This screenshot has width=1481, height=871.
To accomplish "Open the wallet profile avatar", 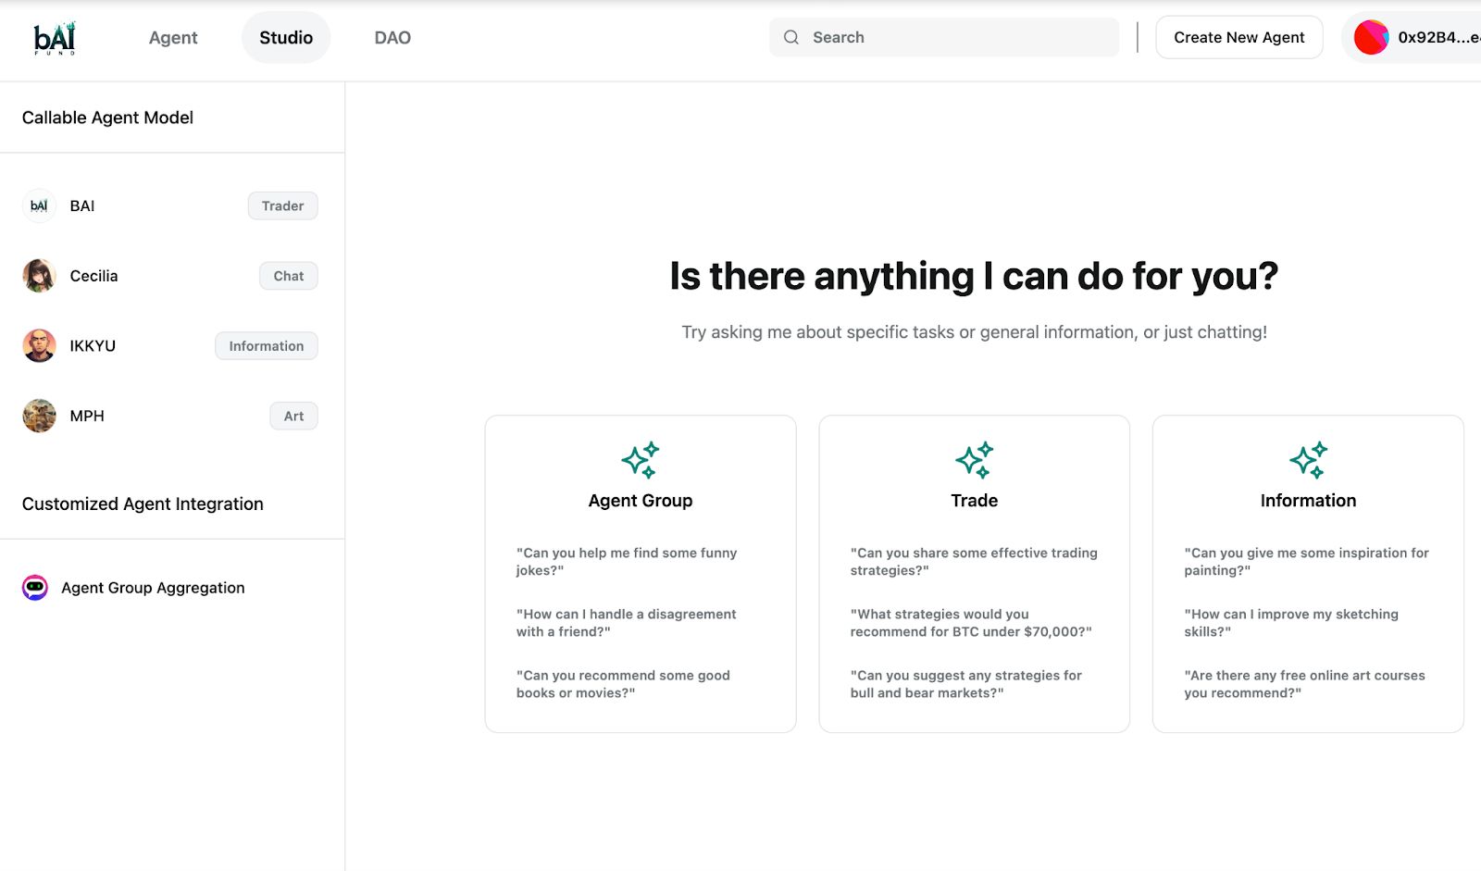I will 1371,38.
